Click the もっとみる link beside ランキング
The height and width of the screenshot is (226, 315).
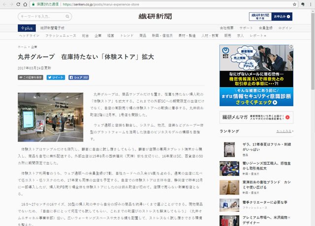(284, 132)
